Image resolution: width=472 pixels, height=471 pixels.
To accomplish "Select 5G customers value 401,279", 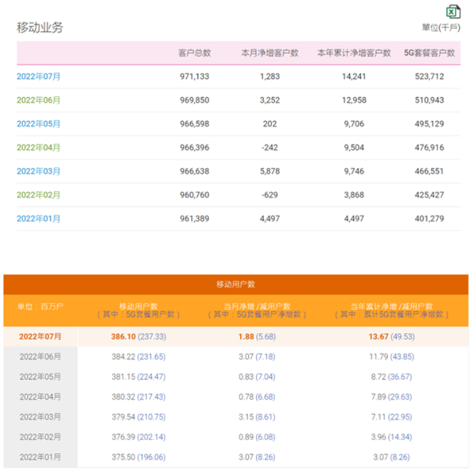I will (x=429, y=219).
